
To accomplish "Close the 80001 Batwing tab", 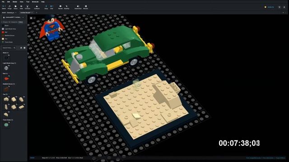I will [x=16, y=13].
